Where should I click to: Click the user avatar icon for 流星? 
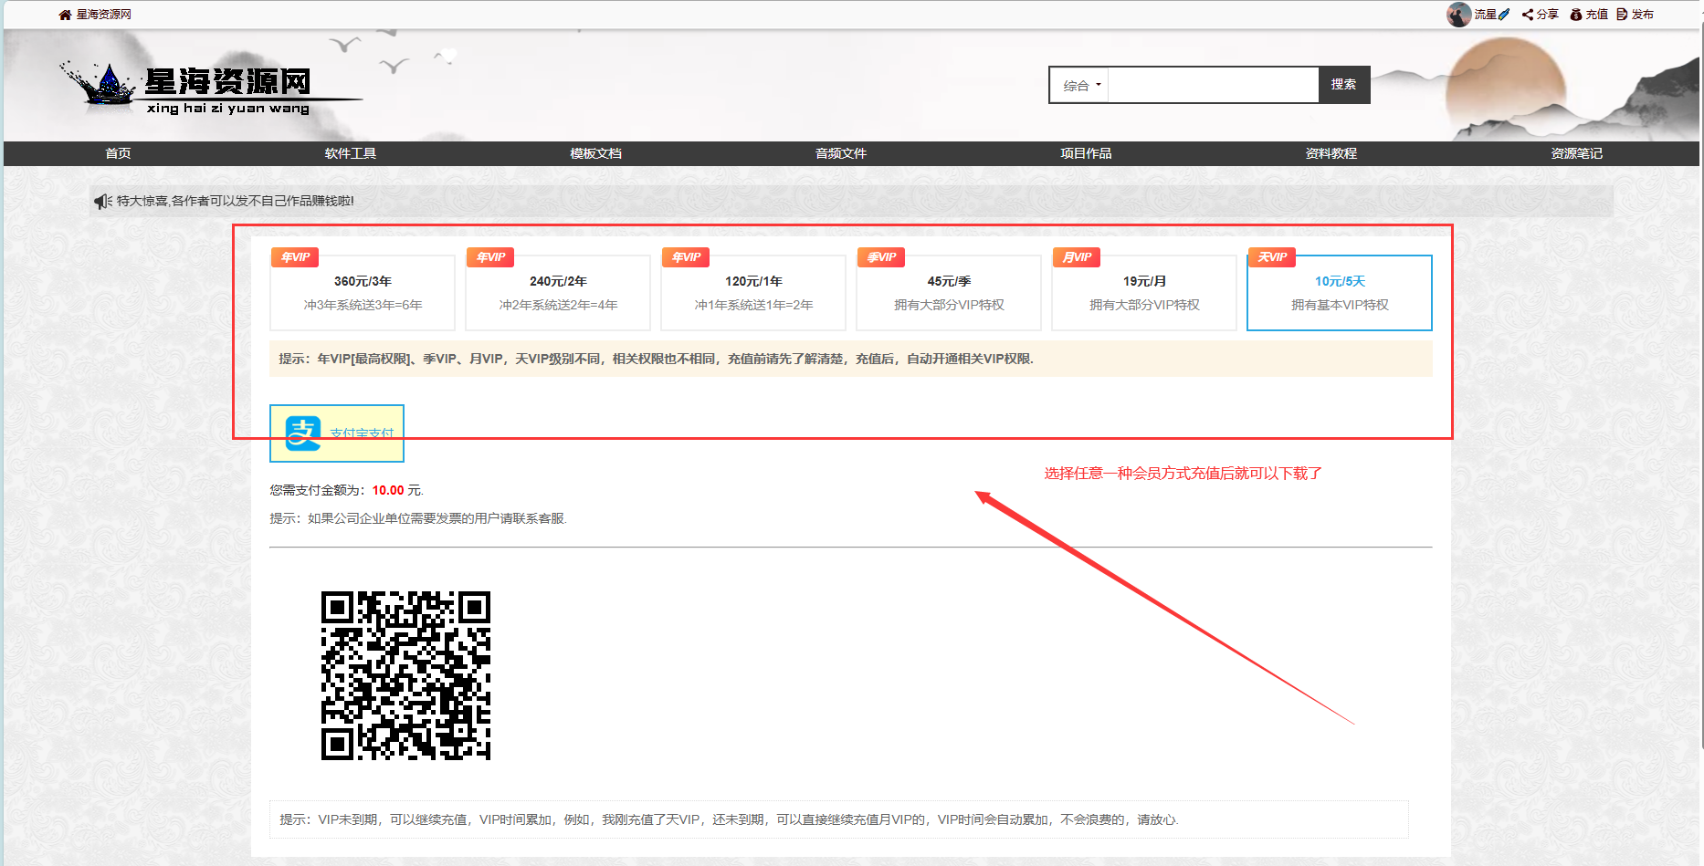coord(1458,15)
